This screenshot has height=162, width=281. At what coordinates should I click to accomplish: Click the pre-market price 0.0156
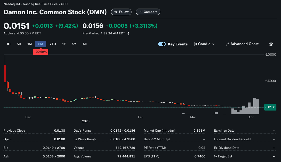(93, 26)
